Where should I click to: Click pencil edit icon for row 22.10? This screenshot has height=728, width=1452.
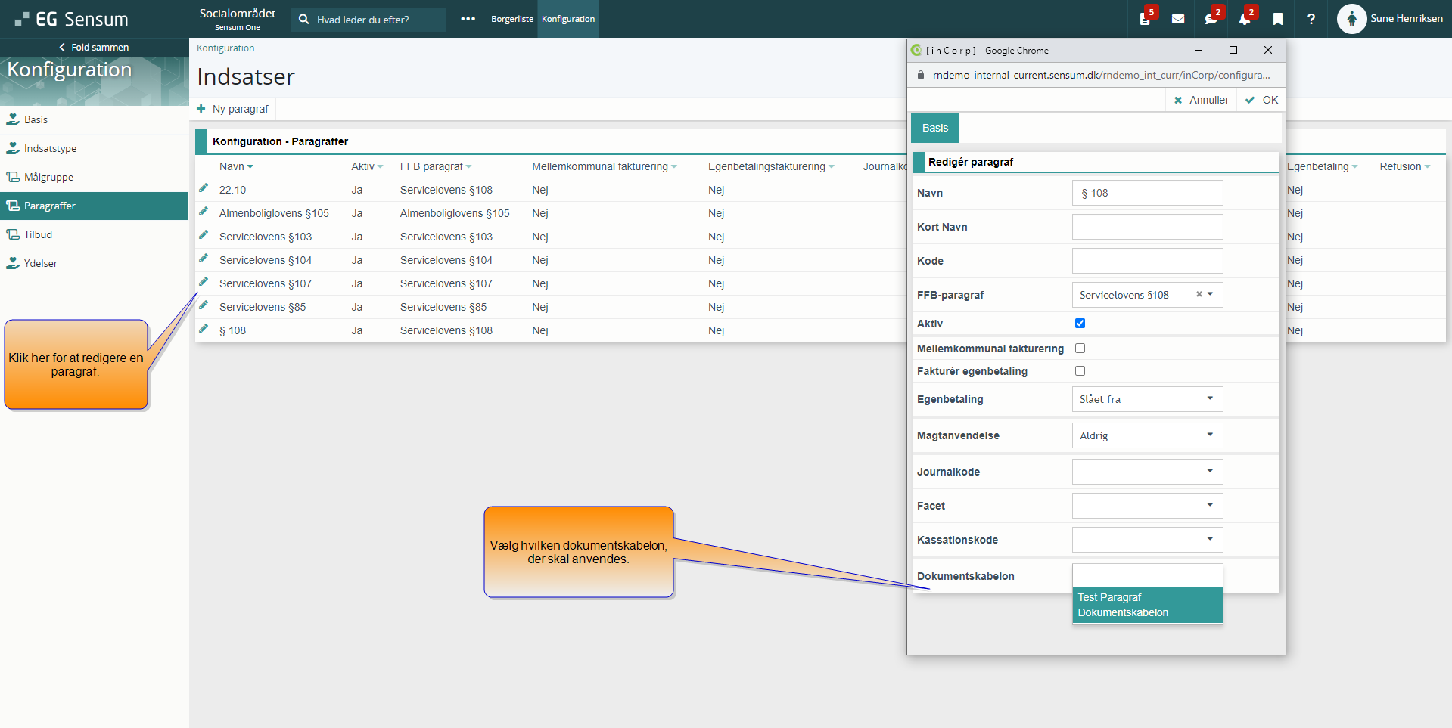pos(204,188)
